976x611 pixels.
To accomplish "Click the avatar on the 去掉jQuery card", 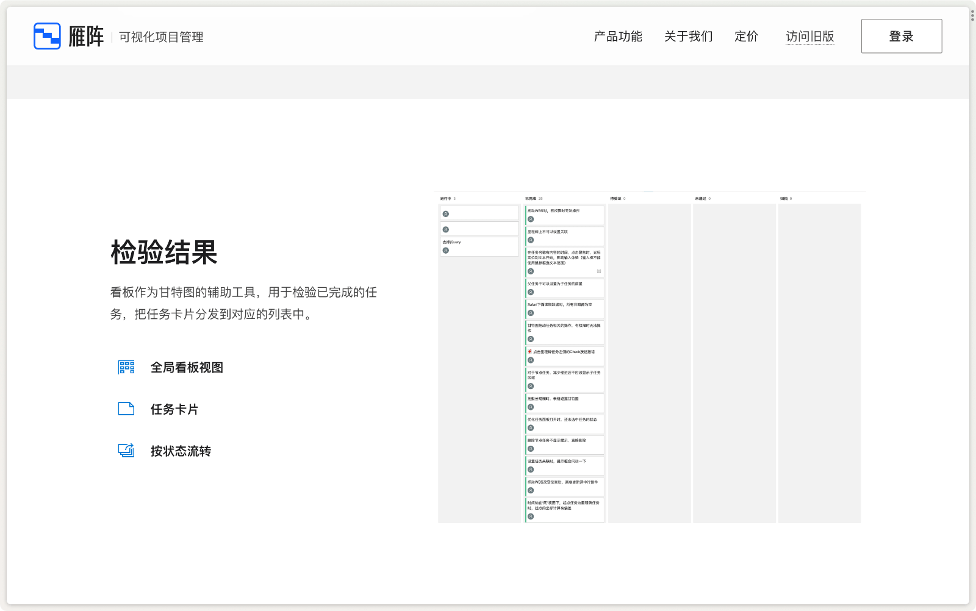I will tap(446, 251).
